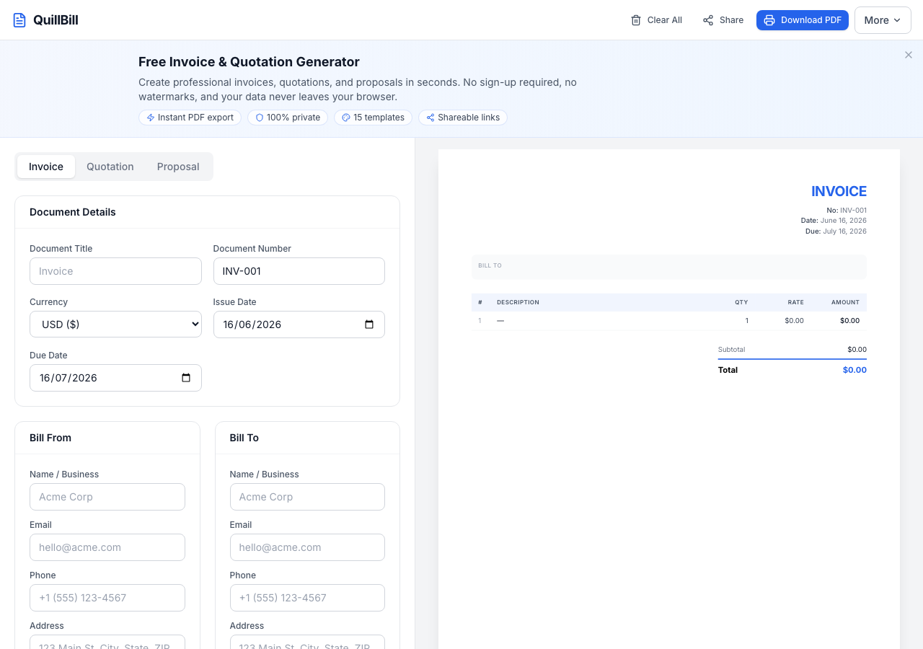Click 'Free Invoice & Quotation Generator' heading
This screenshot has width=923, height=649.
click(249, 62)
